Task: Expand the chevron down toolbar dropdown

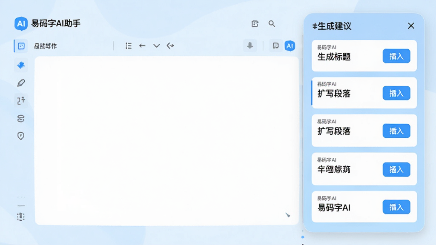Action: 157,46
